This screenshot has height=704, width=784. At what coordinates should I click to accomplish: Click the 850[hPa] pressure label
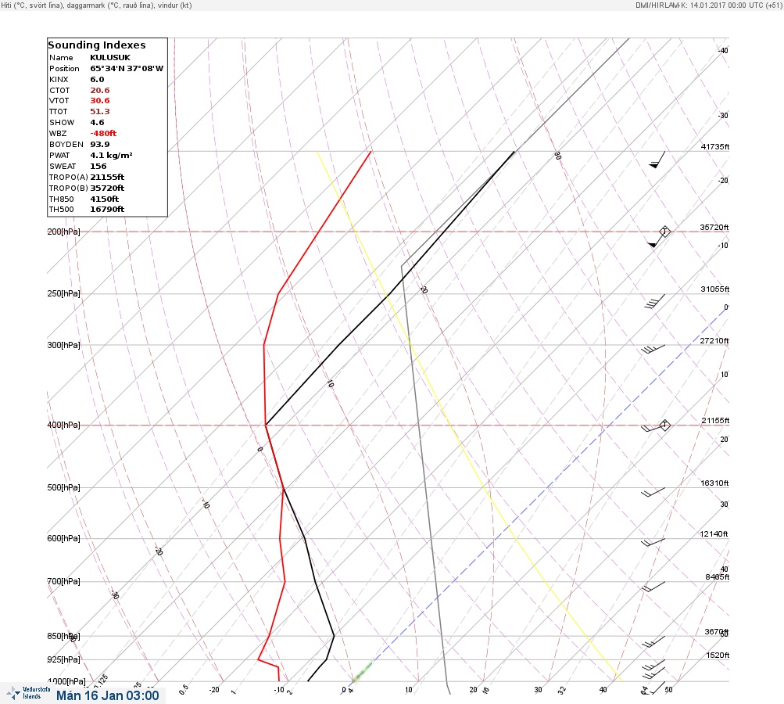point(63,637)
